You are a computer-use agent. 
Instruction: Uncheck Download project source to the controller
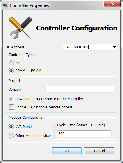(11, 99)
